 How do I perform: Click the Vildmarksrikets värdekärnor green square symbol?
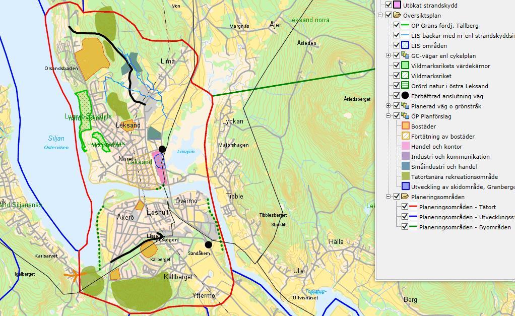pyautogui.click(x=405, y=66)
